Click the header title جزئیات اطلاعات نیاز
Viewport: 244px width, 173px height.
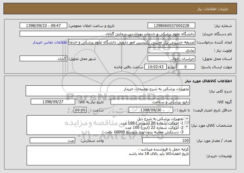(213, 9)
